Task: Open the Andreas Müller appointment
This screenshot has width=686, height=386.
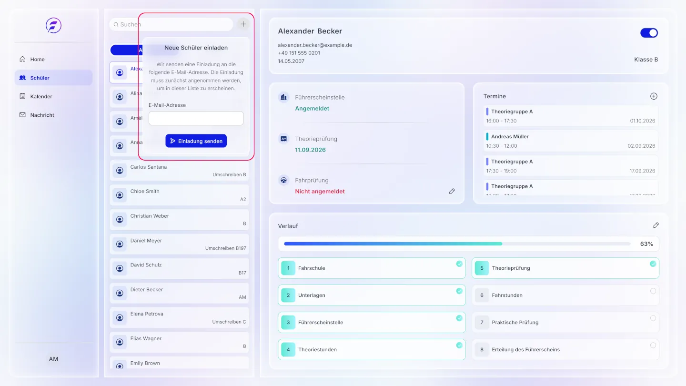Action: tap(570, 141)
